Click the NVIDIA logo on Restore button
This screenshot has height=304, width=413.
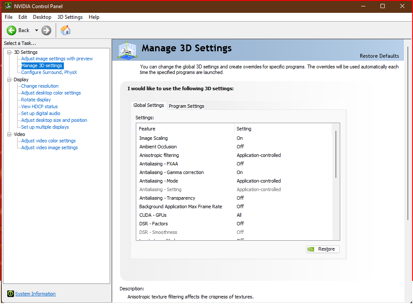[x=311, y=249]
